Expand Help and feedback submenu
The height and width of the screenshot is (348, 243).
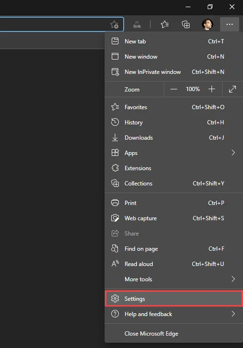pyautogui.click(x=174, y=314)
